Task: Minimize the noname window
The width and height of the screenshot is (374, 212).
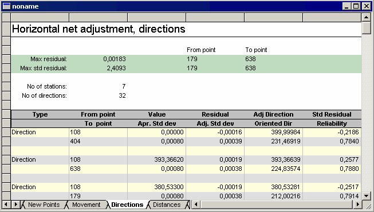Action: coord(347,6)
